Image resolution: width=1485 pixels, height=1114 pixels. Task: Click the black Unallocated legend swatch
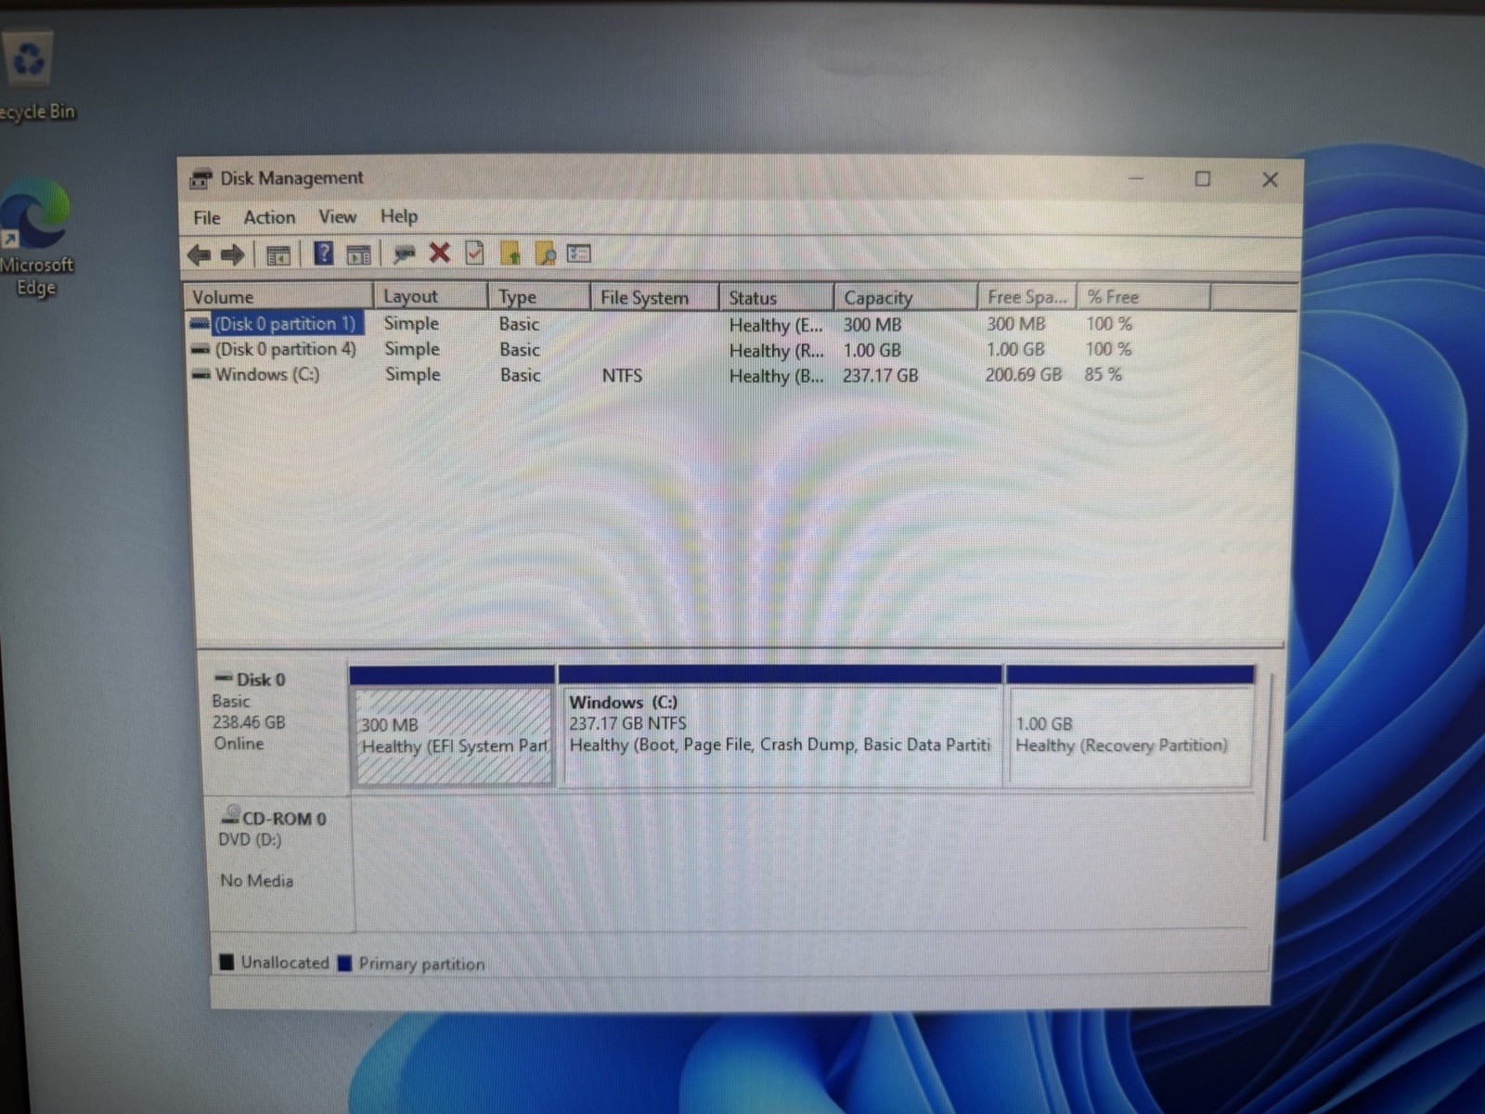coord(226,962)
